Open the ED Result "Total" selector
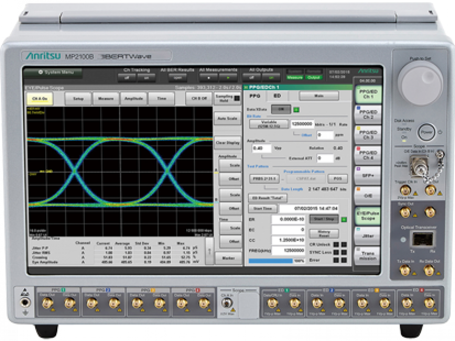Viewport: 455px width, 341px height. tap(268, 198)
